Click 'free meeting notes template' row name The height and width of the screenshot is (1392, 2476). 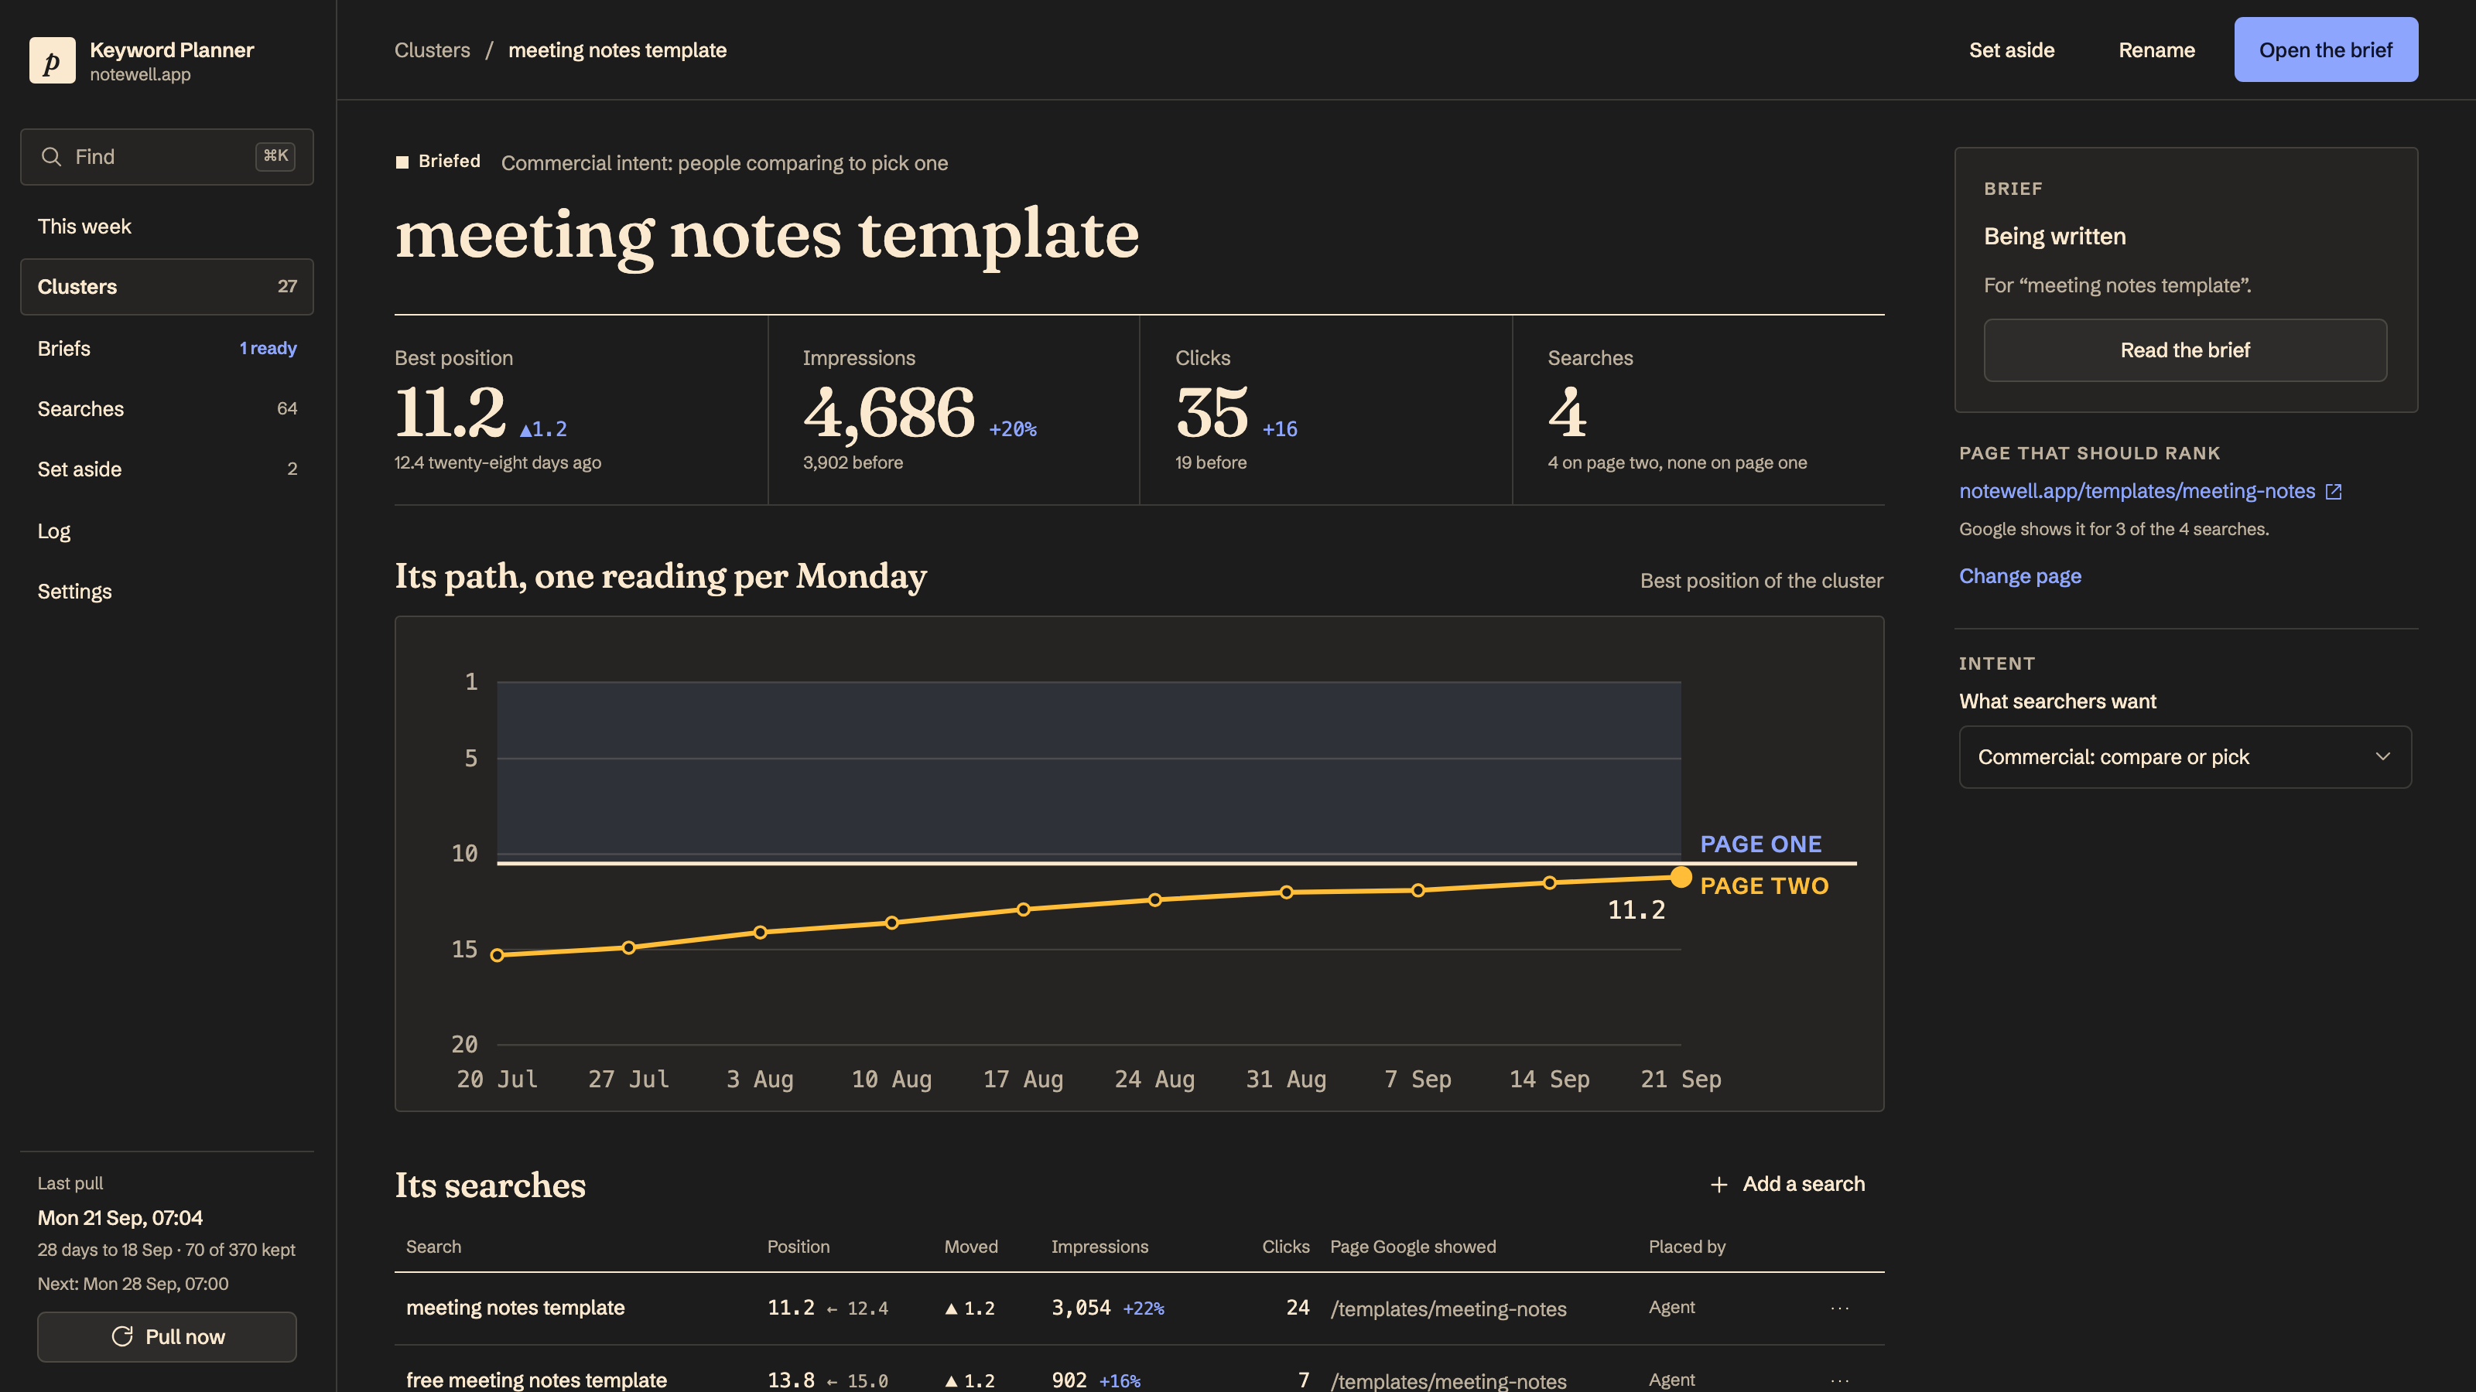[536, 1380]
